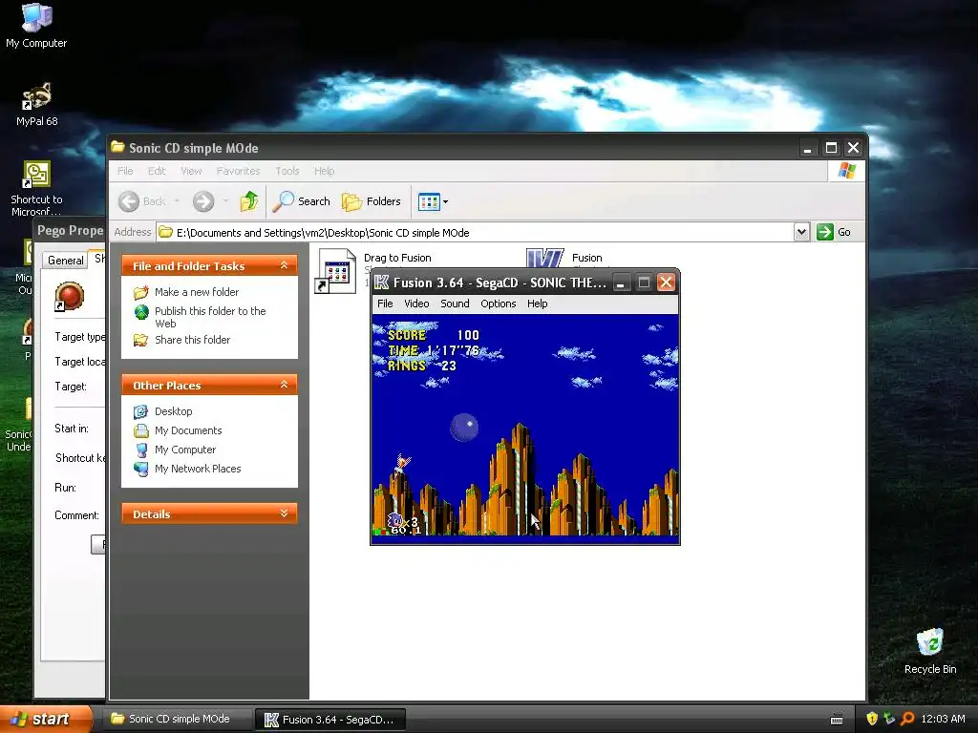Click Publish this folder to the Web

click(210, 317)
